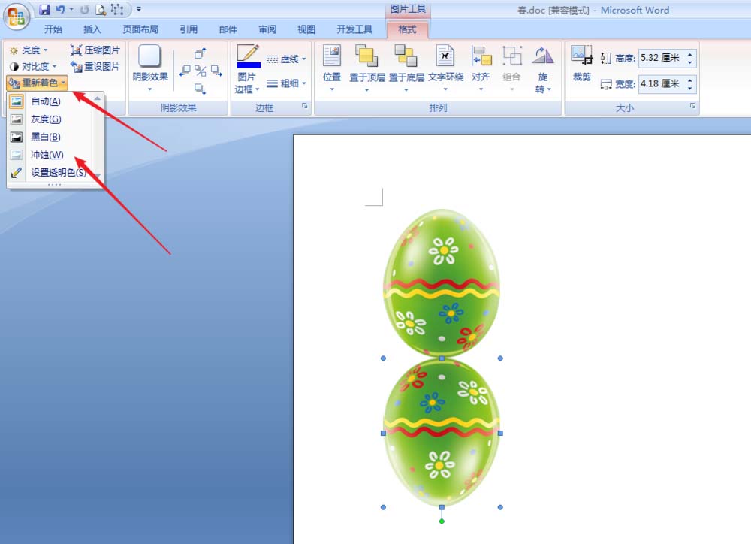Viewport: 751px width, 544px height.
Task: Nudge shadow left icon
Action: point(185,71)
